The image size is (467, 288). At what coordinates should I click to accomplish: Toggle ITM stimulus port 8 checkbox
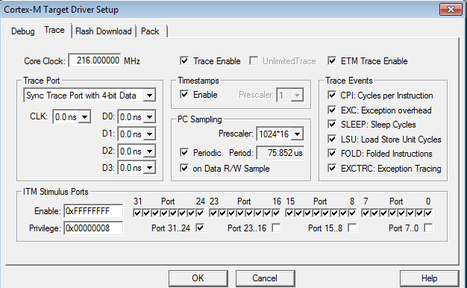[353, 213]
